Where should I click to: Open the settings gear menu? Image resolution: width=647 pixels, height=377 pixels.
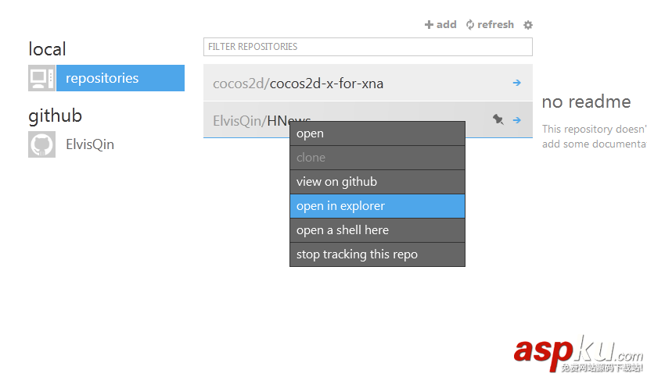(528, 25)
